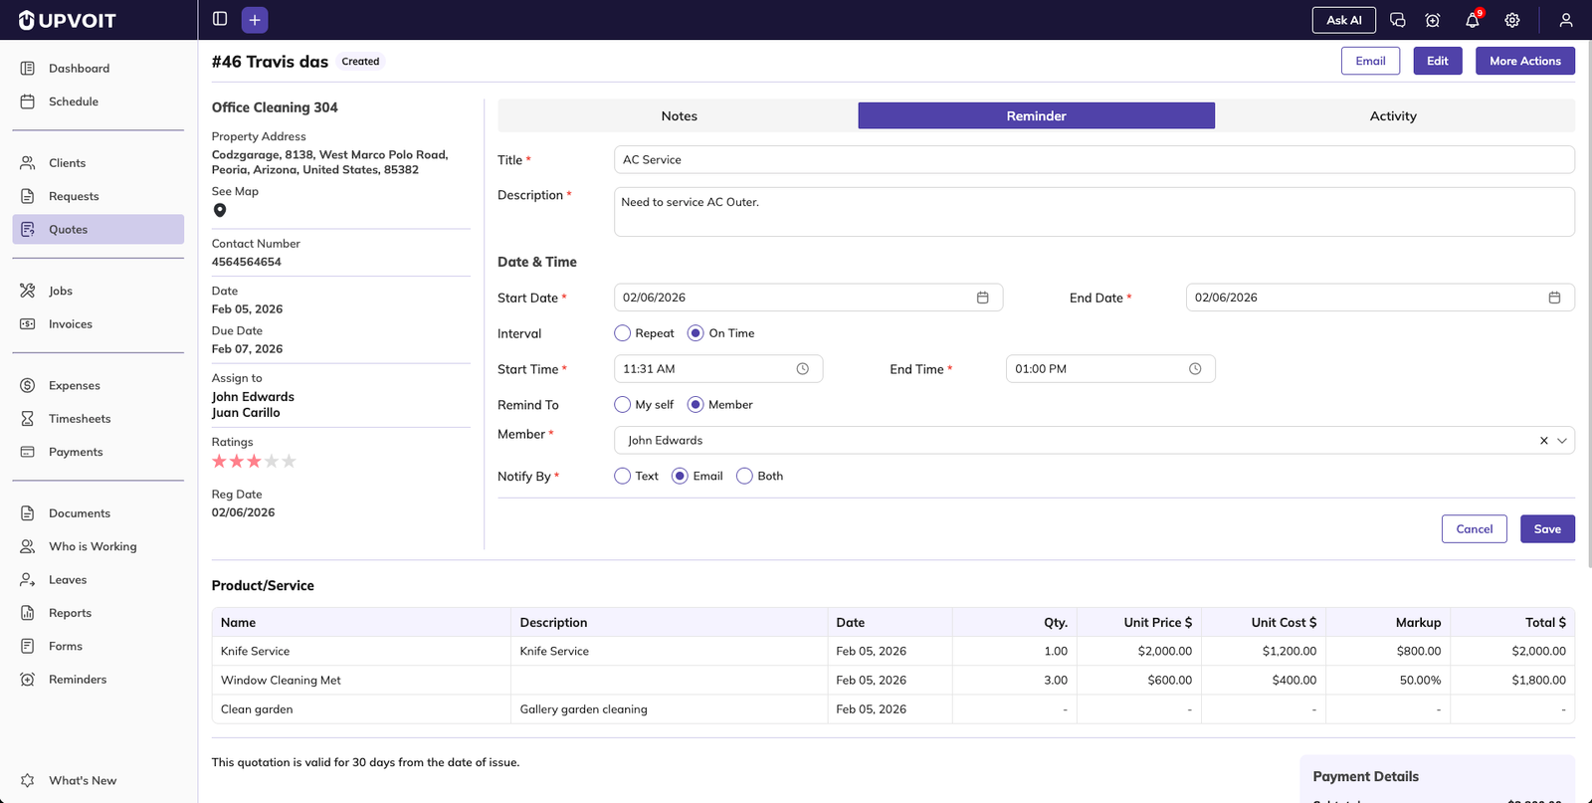Open the map pin under See Map
This screenshot has width=1592, height=803.
coord(220,210)
